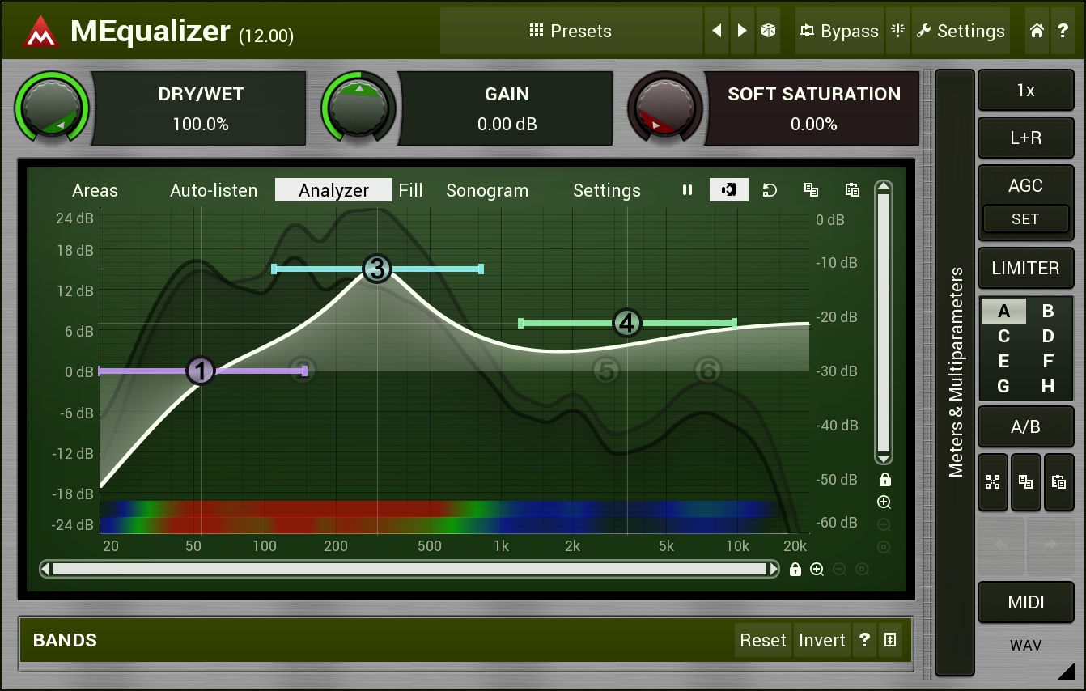Open Bands help question mark
The width and height of the screenshot is (1086, 691).
(x=864, y=640)
